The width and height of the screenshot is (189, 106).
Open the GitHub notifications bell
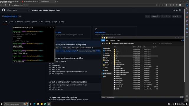tap(174, 10)
